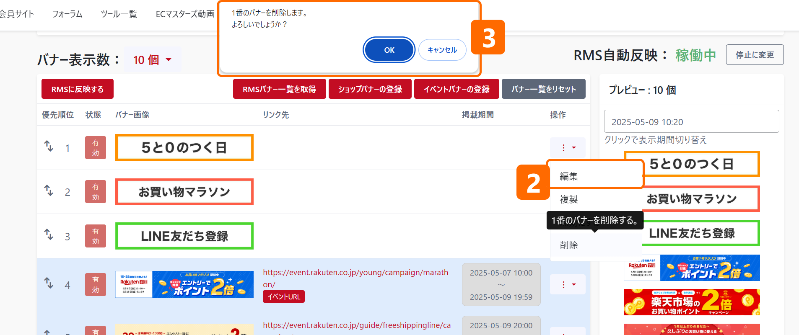
Task: Open the ツール一覧 menu item
Action: (119, 14)
